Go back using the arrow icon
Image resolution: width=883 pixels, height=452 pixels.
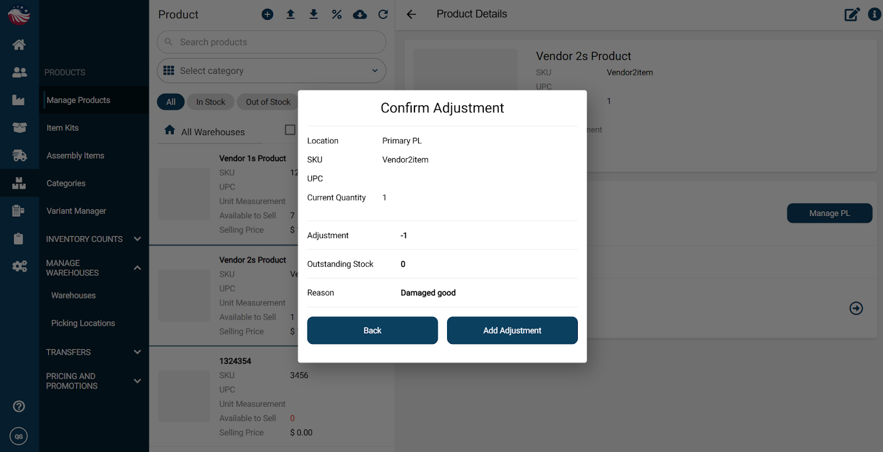[411, 14]
